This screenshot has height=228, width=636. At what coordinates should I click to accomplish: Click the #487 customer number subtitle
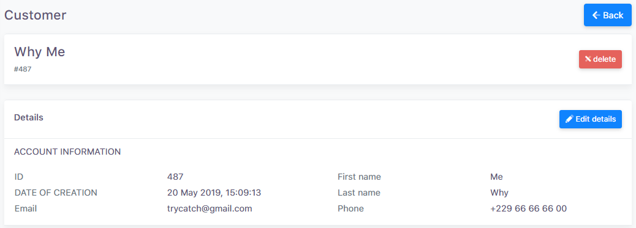[x=23, y=69]
